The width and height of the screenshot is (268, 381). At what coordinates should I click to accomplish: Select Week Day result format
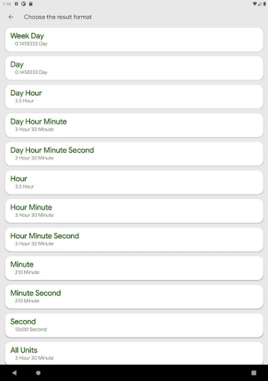(x=134, y=39)
